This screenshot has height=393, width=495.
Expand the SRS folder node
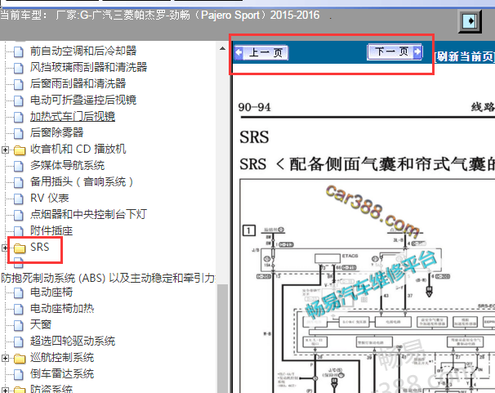[5, 248]
